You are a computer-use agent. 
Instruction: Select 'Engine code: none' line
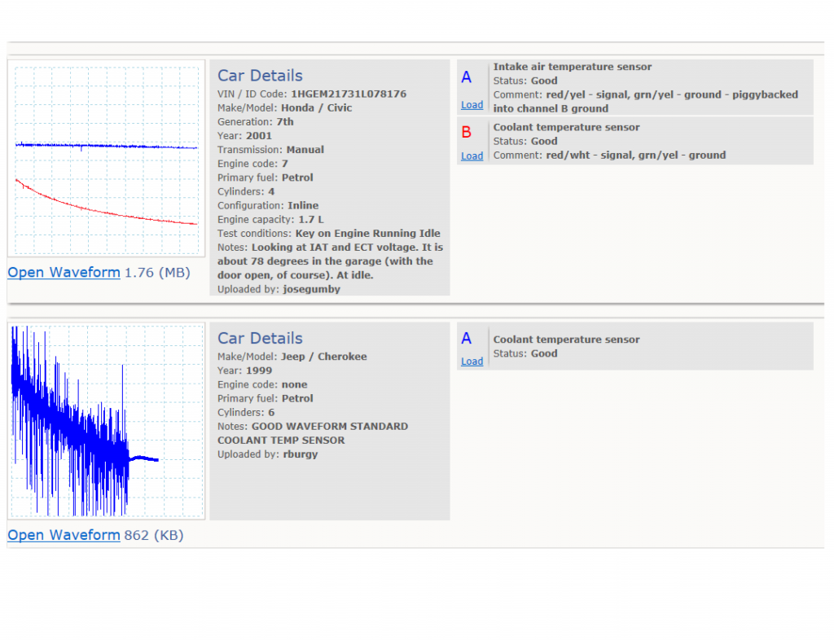262,384
